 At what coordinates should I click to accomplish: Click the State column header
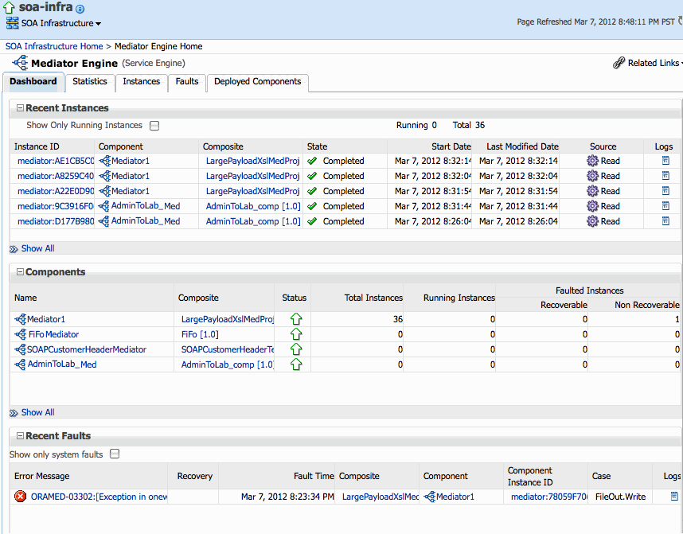[316, 146]
